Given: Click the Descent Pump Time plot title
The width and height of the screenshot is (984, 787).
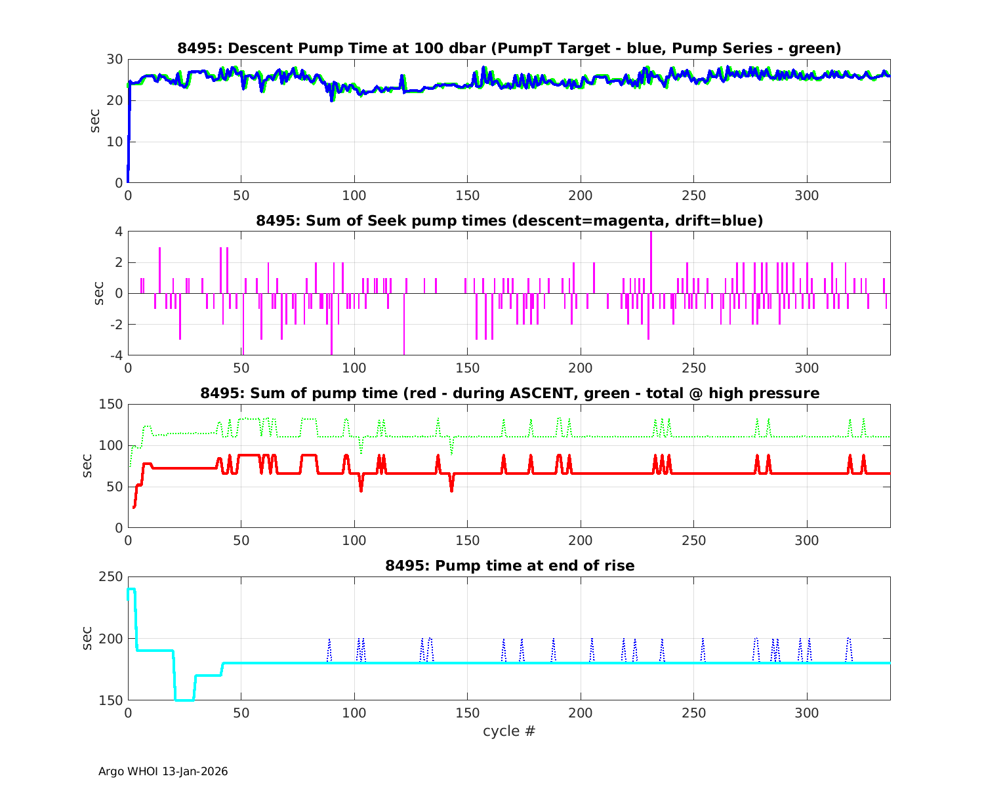Looking at the screenshot, I should point(509,49).
